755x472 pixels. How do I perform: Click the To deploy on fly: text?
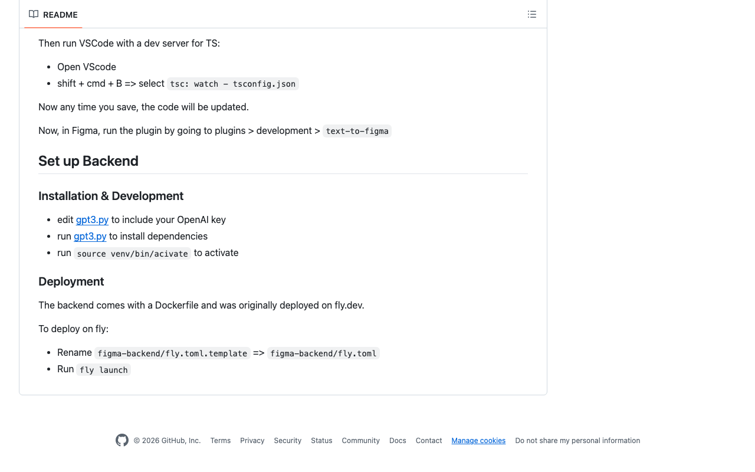click(x=74, y=329)
